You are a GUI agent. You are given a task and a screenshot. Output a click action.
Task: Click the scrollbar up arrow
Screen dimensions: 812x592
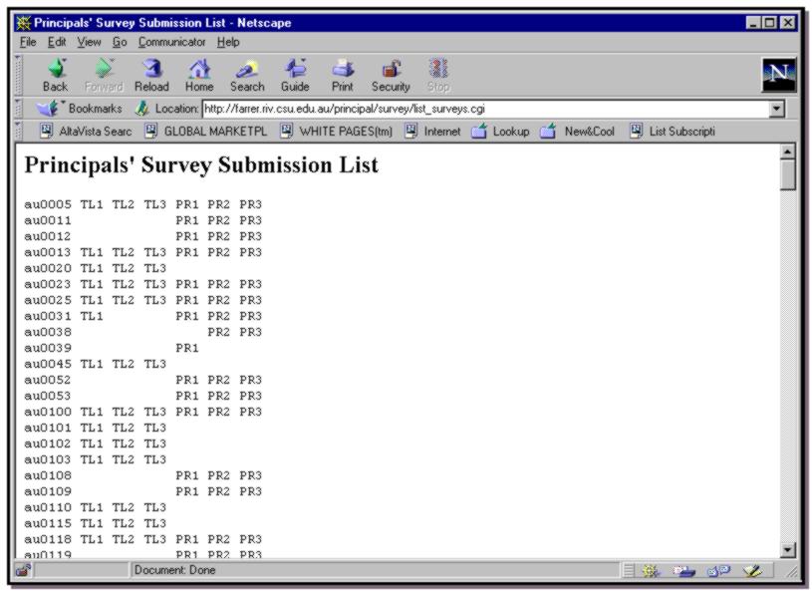(x=787, y=151)
